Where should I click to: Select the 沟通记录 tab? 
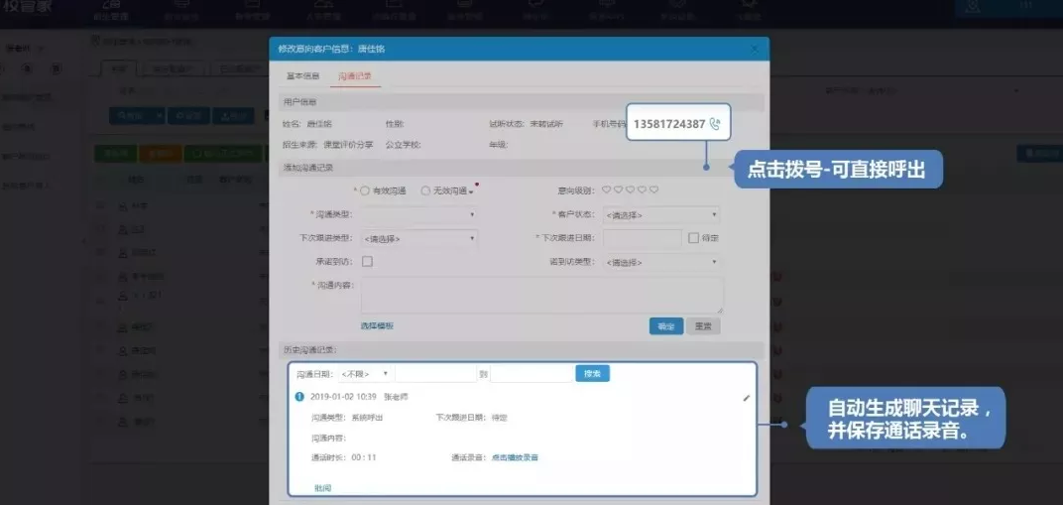tap(354, 76)
